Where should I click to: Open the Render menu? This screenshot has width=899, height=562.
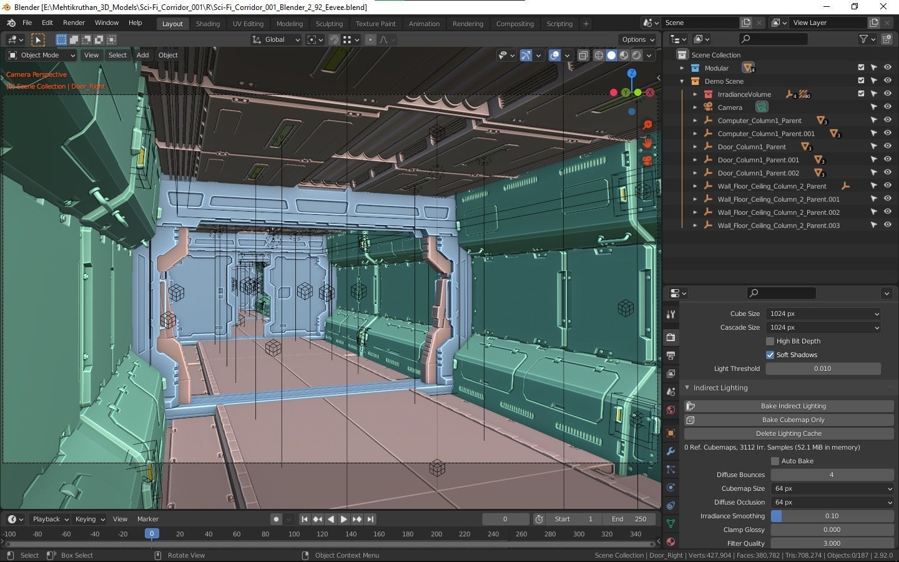[74, 22]
